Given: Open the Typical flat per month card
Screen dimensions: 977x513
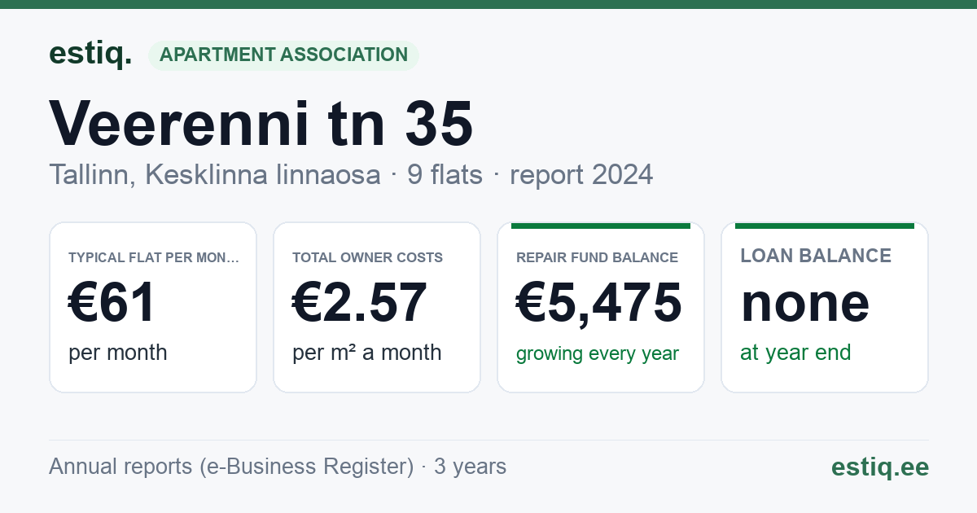Looking at the screenshot, I should [x=153, y=308].
